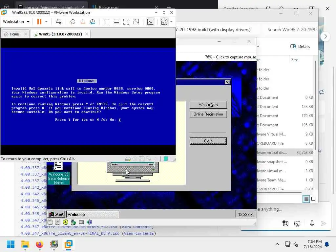Click the Search Win95 7-20-1992 field
This screenshot has height=252, width=336.
click(292, 30)
